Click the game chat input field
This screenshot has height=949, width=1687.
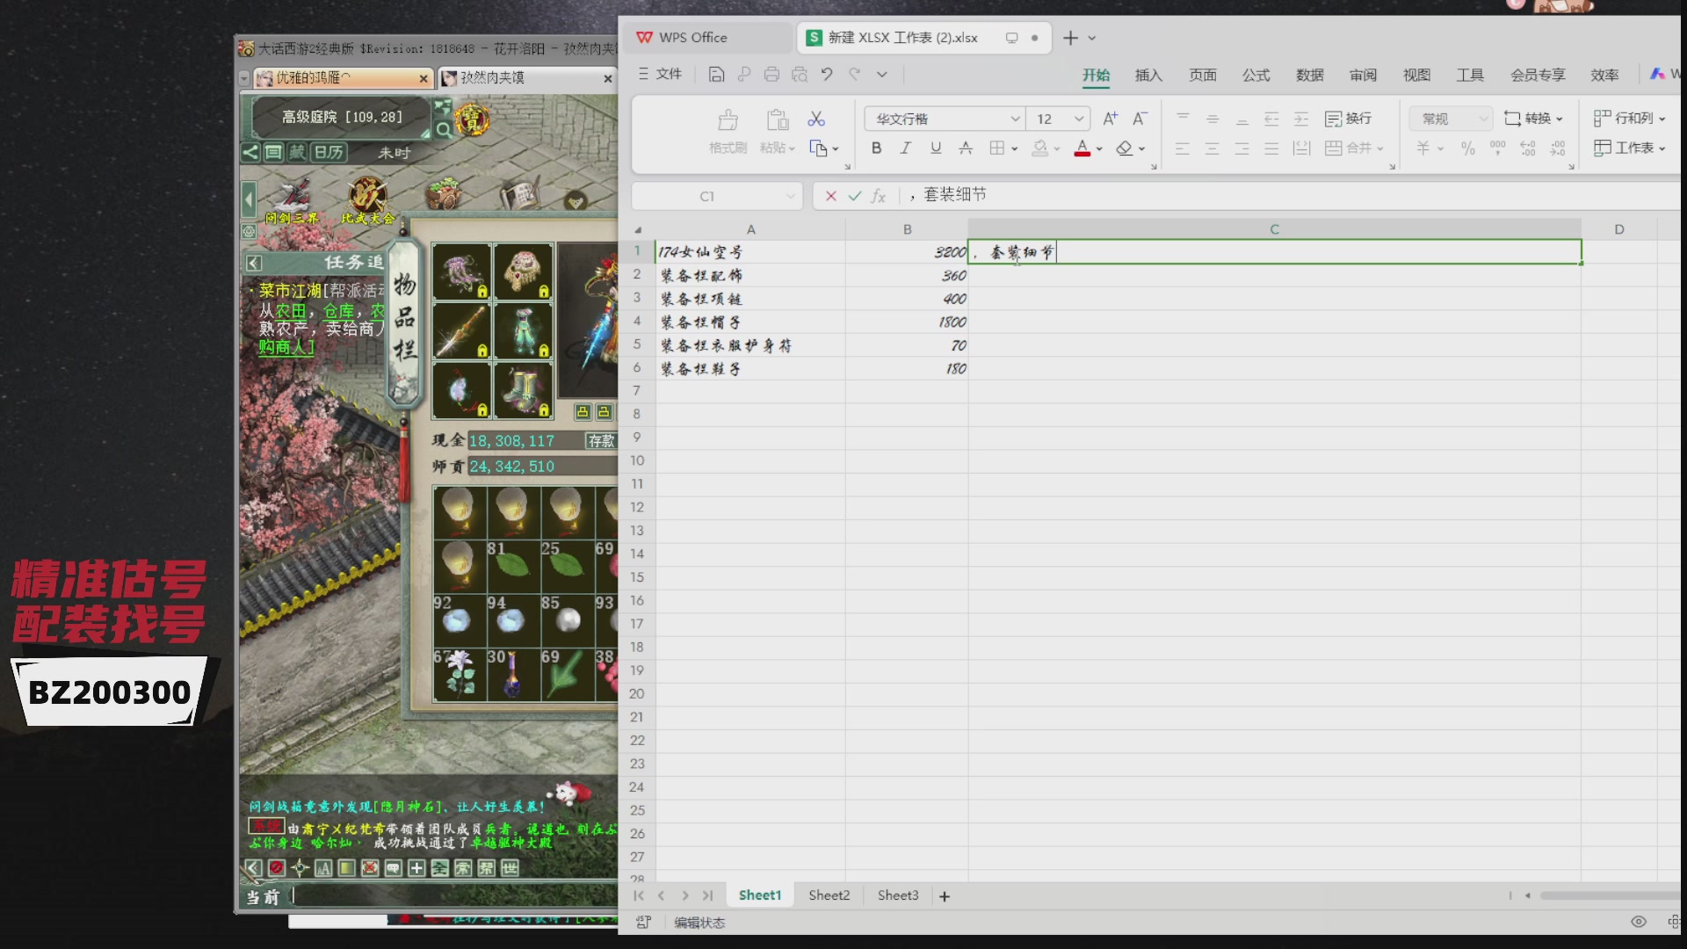[x=453, y=896]
